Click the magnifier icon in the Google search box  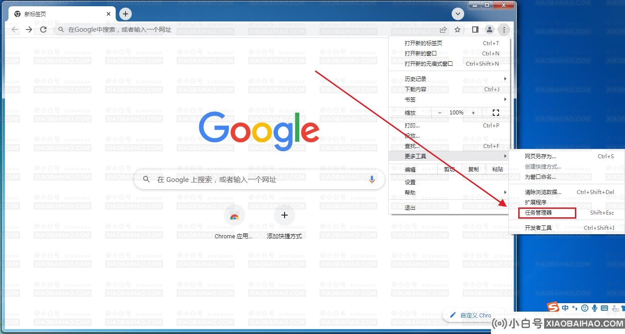147,179
